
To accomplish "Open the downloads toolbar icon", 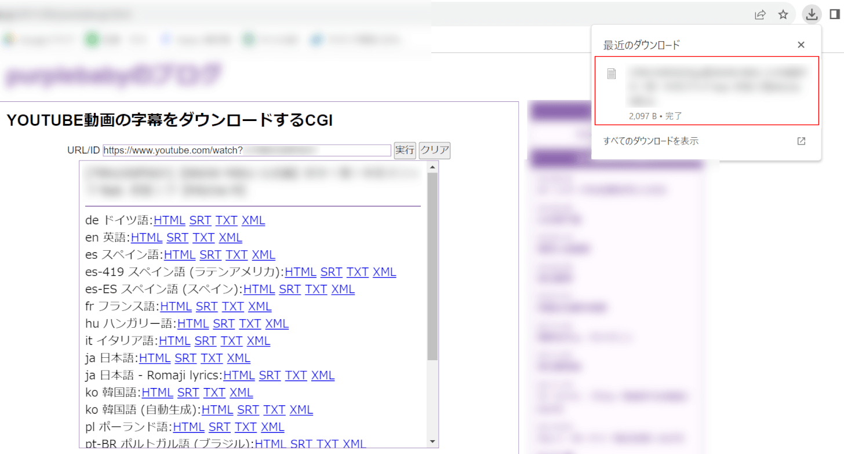I will click(812, 14).
